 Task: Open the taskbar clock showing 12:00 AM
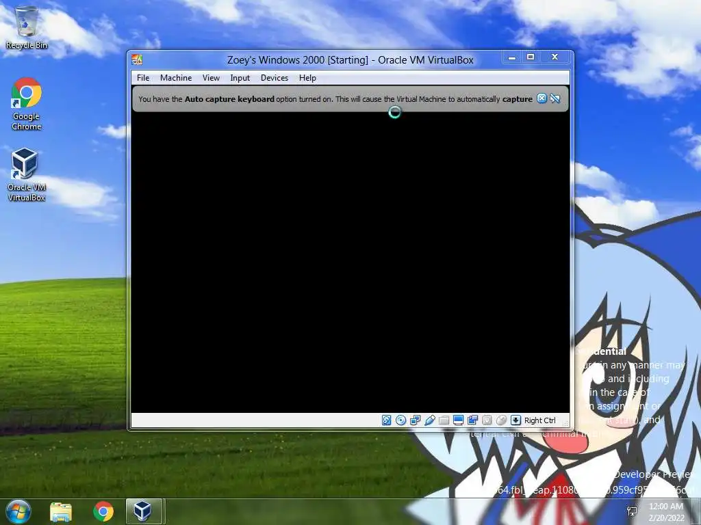[666, 511]
